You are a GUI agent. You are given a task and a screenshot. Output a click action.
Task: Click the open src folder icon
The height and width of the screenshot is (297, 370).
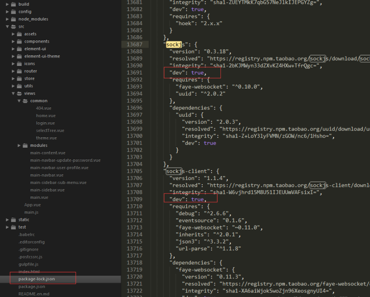[14, 26]
